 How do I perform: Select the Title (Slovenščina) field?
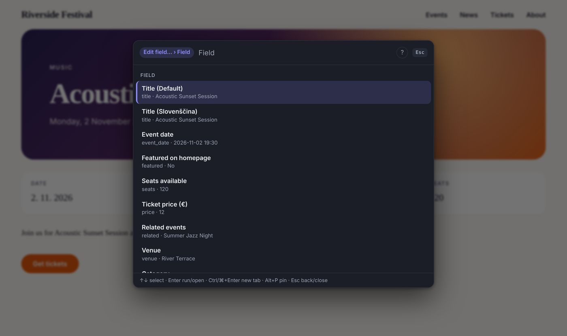(283, 115)
